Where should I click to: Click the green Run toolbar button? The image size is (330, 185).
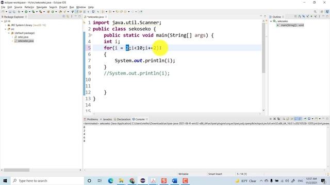[x=26, y=12]
